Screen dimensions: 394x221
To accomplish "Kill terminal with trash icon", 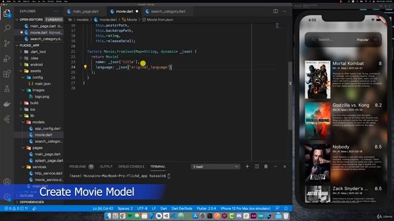I will coord(266,166).
